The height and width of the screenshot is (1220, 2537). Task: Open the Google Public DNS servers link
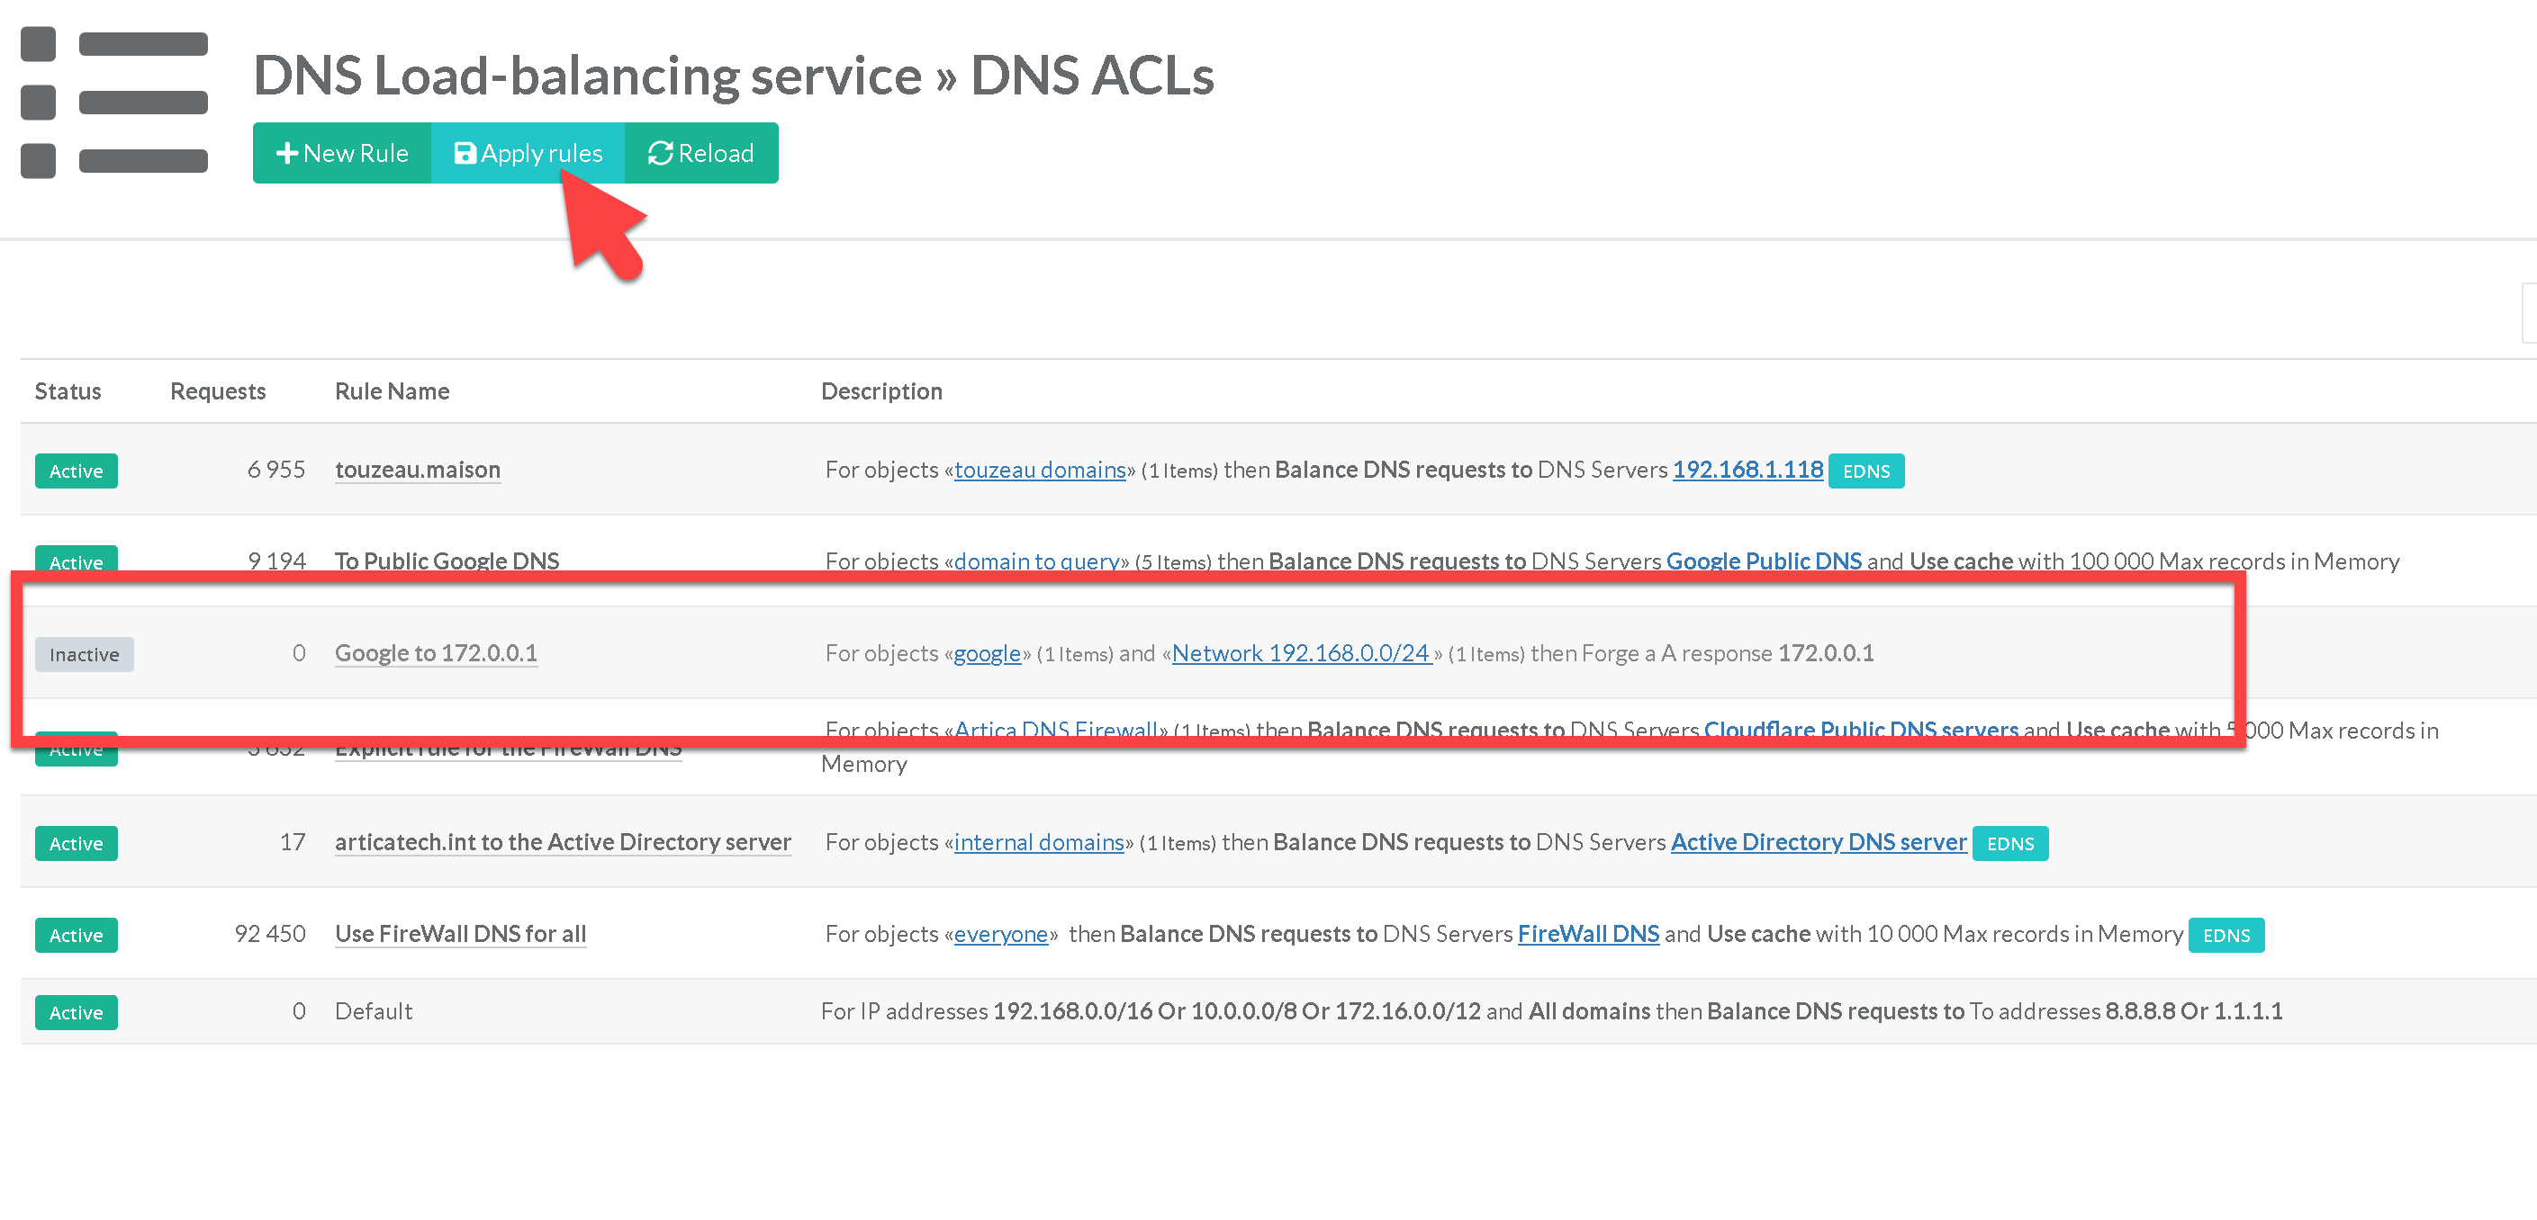click(x=1763, y=561)
